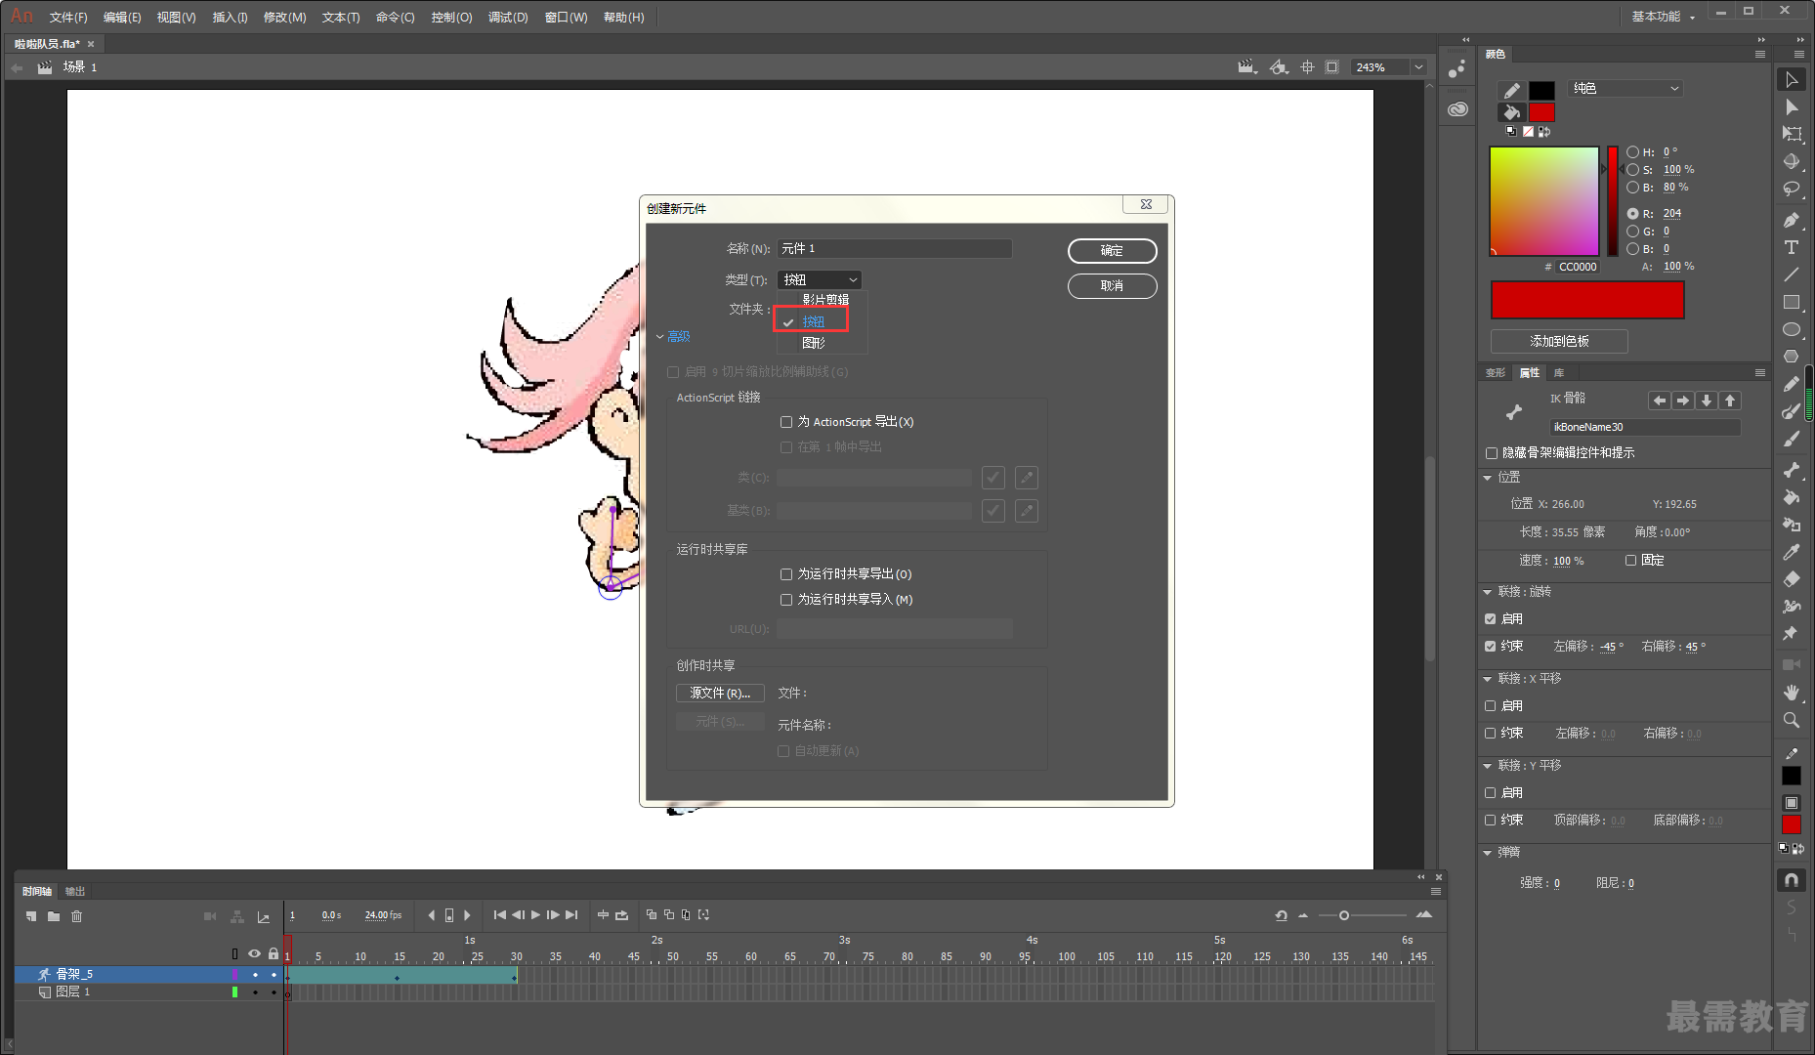The image size is (1815, 1055).
Task: Select the H hue radio button
Action: [1633, 152]
